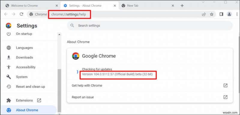The width and height of the screenshot is (240, 115).
Task: Click the Downloads arrow icon
Action: [x=9, y=57]
